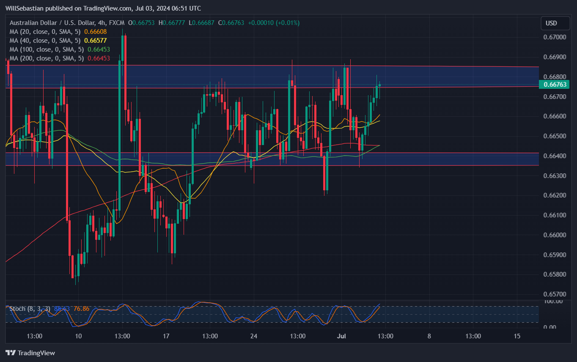Click the date 8 on time axis
The image size is (577, 362).
click(429, 337)
